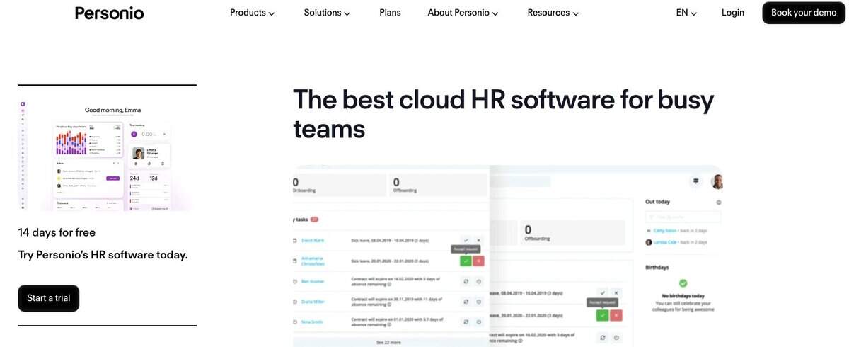Click the green check icon under Birthdays
The height and width of the screenshot is (347, 849).
click(x=683, y=283)
